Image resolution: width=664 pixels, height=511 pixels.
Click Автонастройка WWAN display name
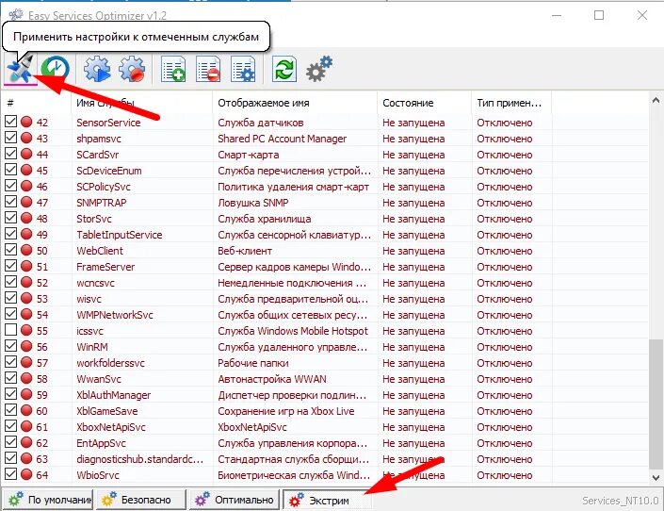coord(272,379)
